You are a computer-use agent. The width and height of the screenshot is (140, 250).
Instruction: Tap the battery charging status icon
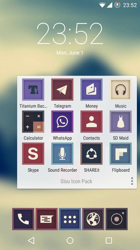pos(117,5)
